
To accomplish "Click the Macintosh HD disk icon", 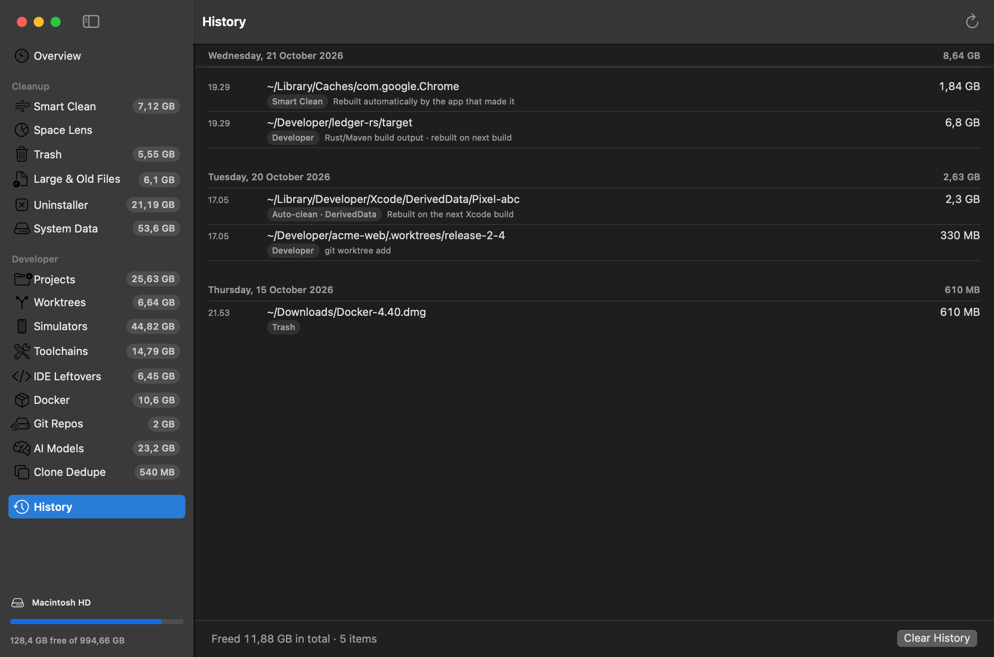I will coord(18,603).
